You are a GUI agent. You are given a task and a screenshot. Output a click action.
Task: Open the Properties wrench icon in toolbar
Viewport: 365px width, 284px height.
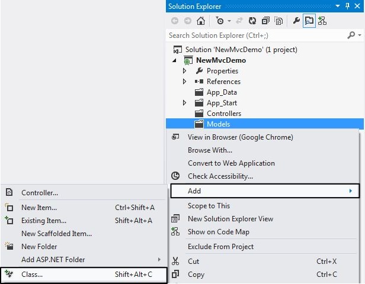point(296,21)
